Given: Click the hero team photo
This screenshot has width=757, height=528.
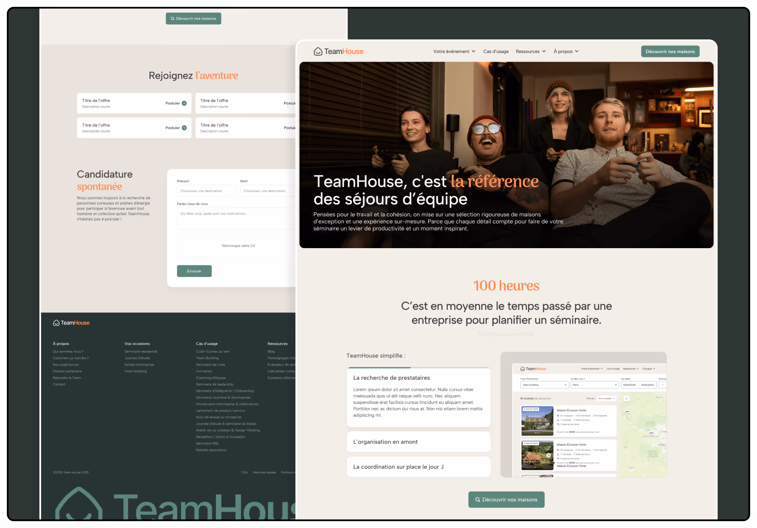Looking at the screenshot, I should [x=507, y=155].
